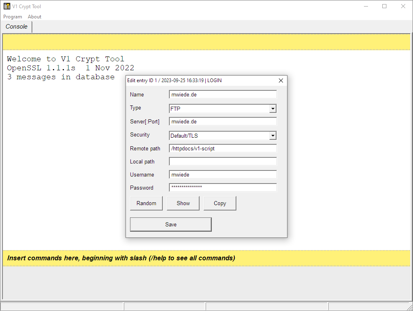Click the Server[:Port] input field
This screenshot has height=311, width=413.
(x=223, y=121)
